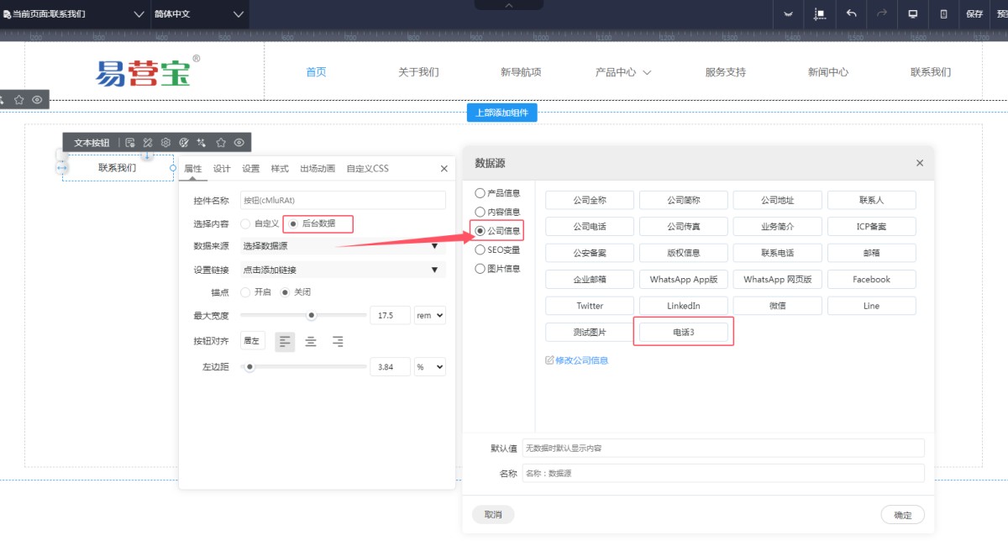Select center alignment icon for 按钮对齐

[311, 341]
